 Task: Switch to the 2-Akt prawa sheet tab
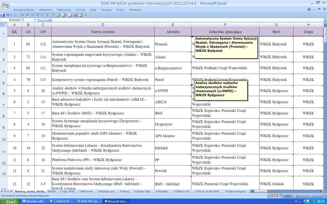(86, 191)
